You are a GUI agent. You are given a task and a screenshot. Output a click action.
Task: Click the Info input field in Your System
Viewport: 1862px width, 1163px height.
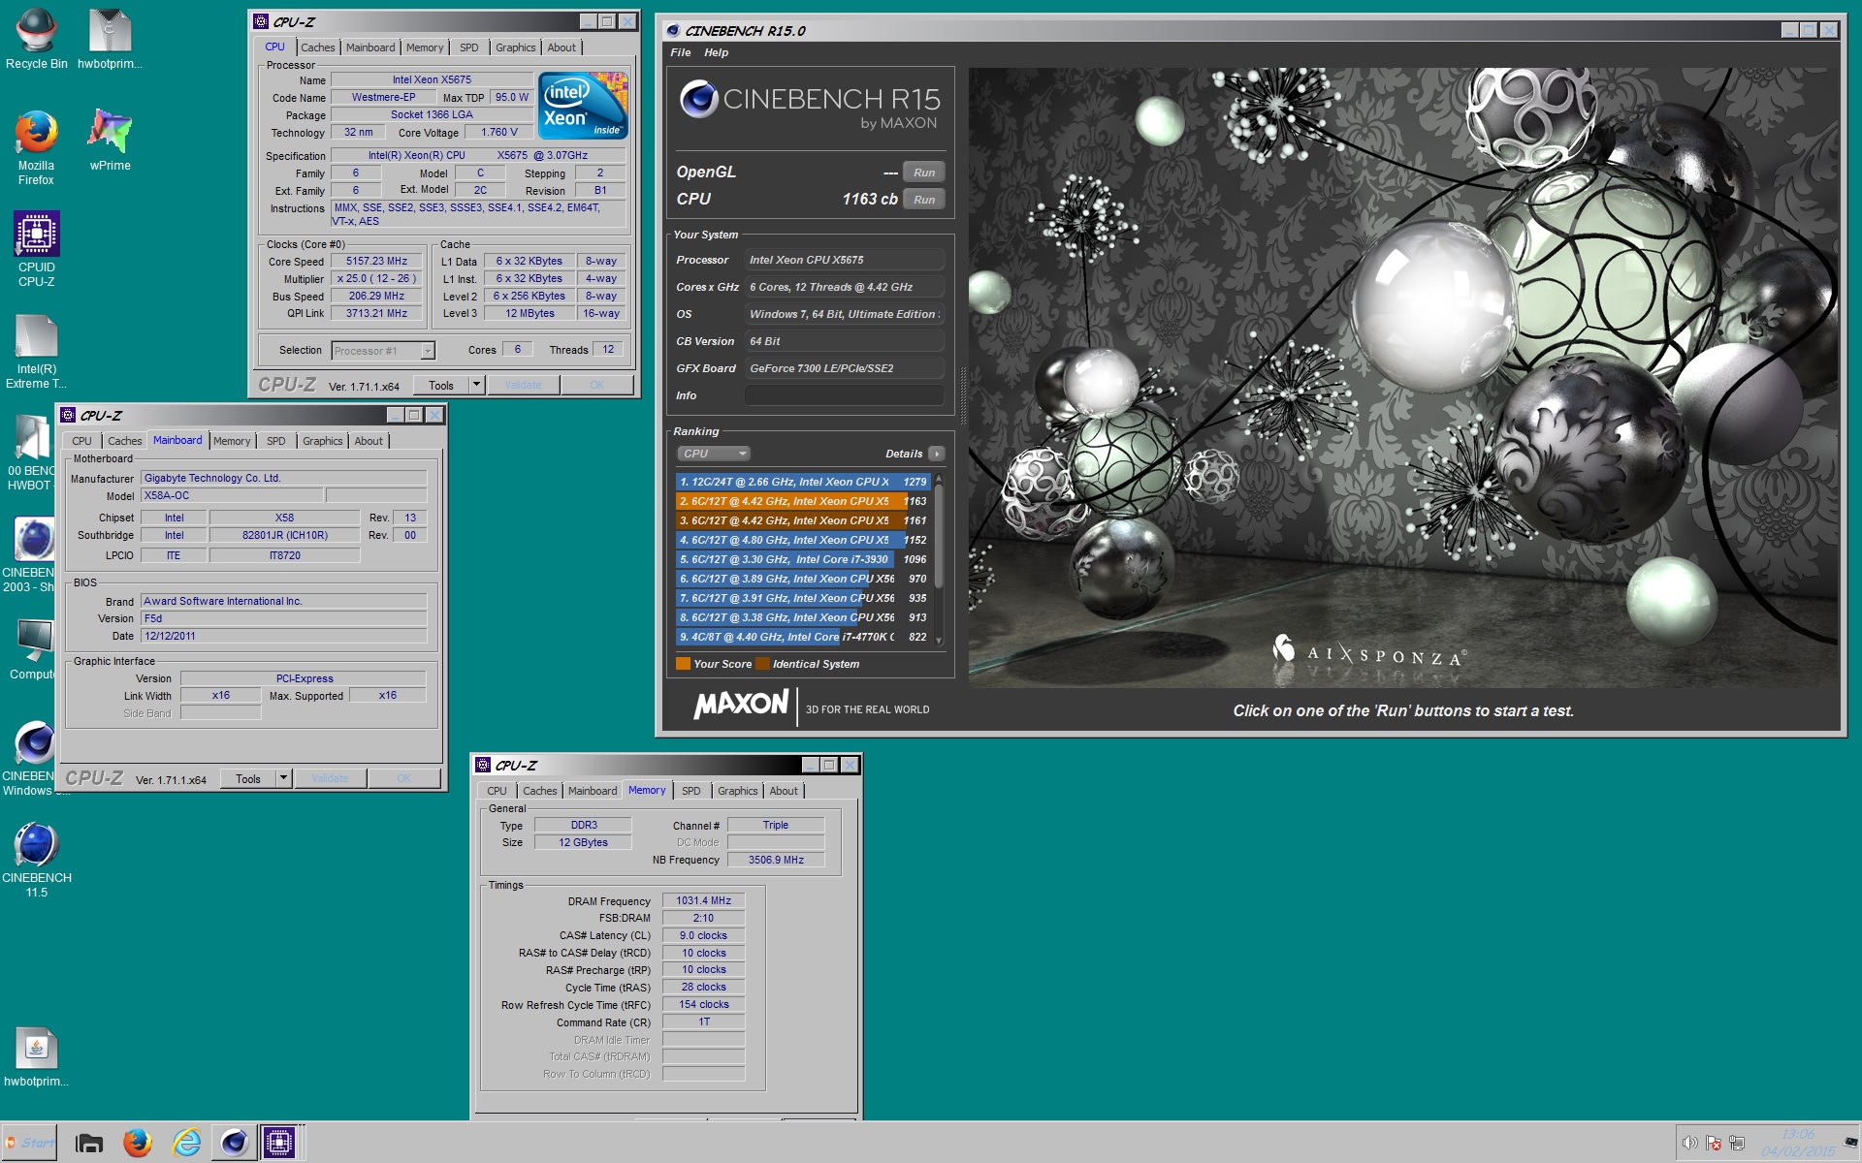click(844, 395)
